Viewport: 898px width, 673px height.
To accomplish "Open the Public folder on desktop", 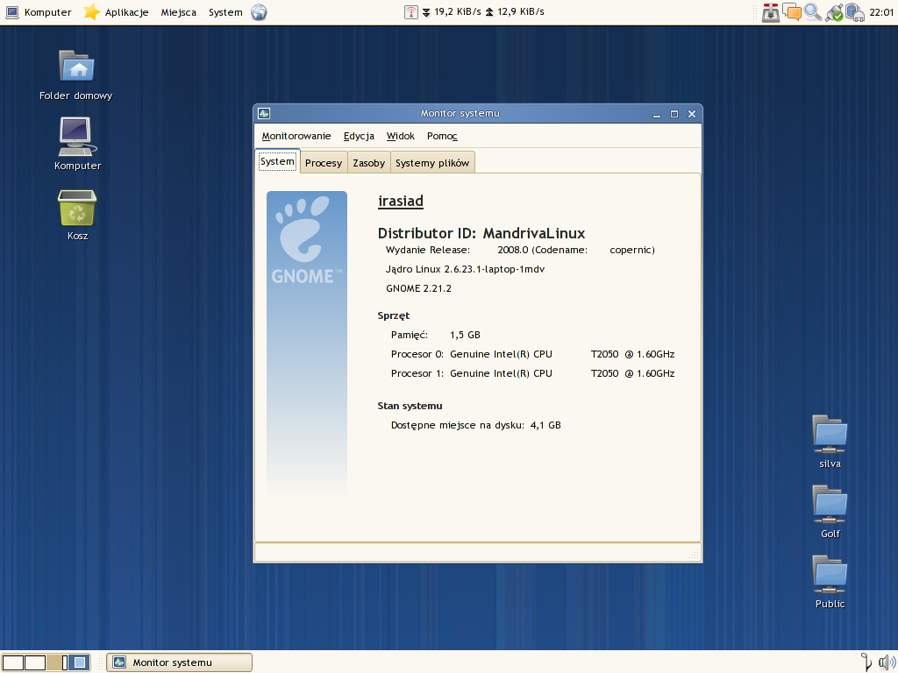I will click(x=830, y=575).
